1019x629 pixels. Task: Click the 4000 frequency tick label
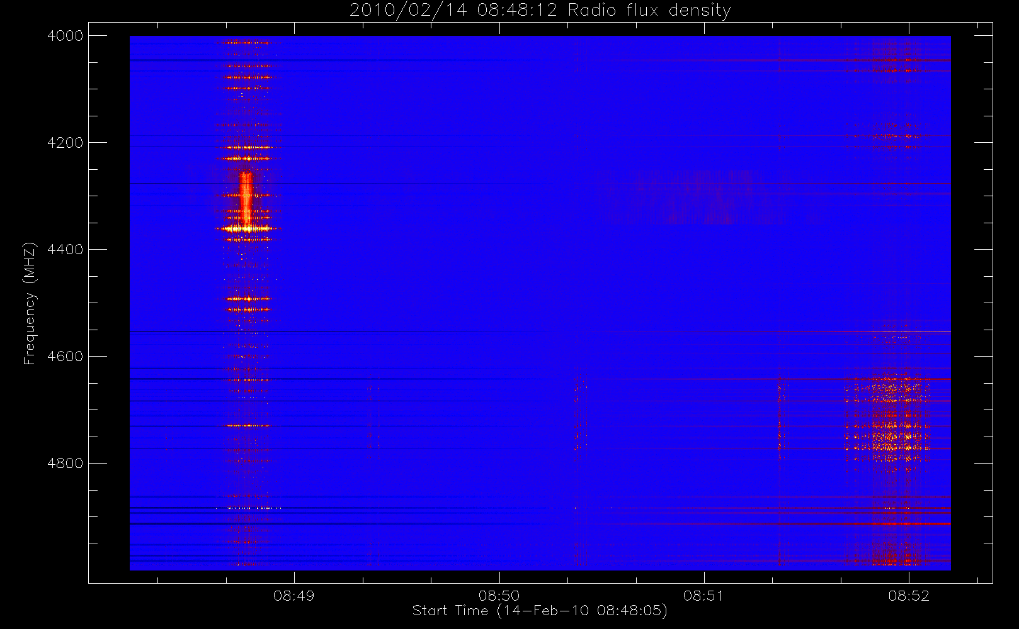[x=65, y=36]
